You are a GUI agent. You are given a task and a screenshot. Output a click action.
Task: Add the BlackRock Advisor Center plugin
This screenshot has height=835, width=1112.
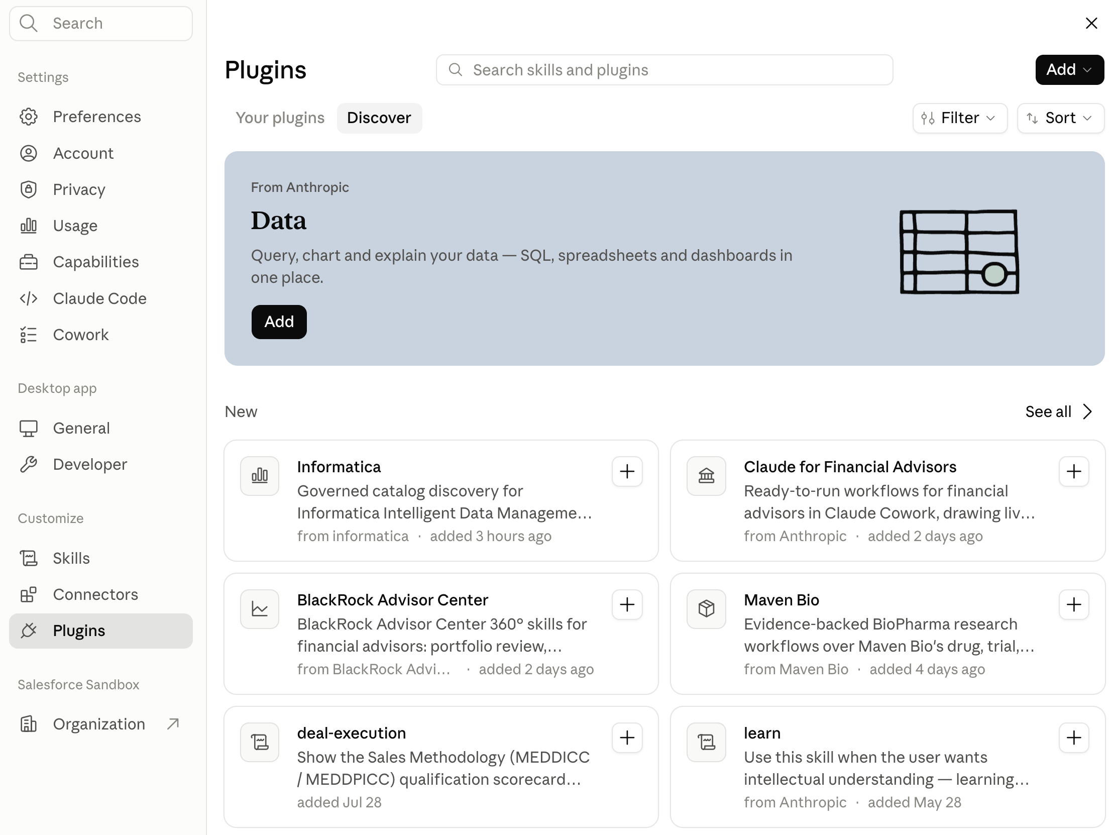tap(627, 604)
